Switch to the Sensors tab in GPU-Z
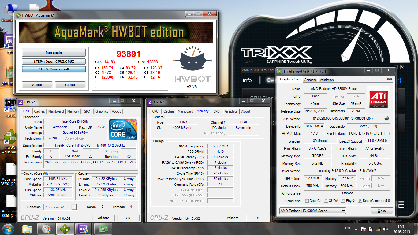Image resolution: width=418 pixels, height=235 pixels. [310, 80]
